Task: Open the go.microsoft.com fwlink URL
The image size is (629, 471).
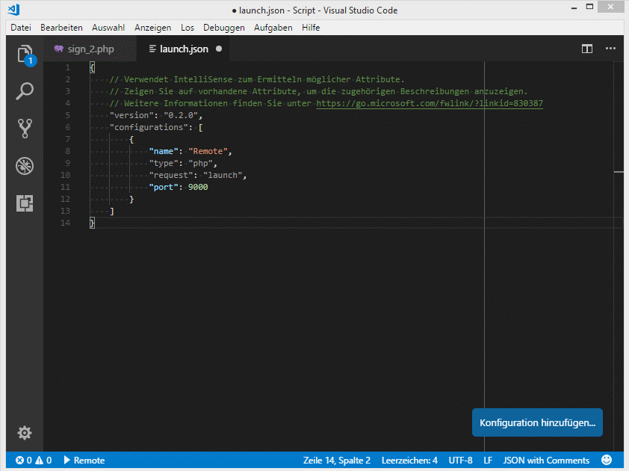Action: (430, 103)
